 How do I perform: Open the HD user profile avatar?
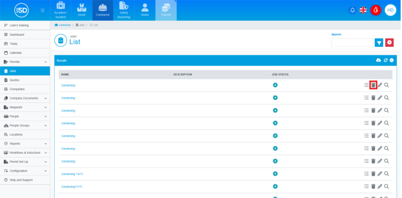pyautogui.click(x=390, y=10)
